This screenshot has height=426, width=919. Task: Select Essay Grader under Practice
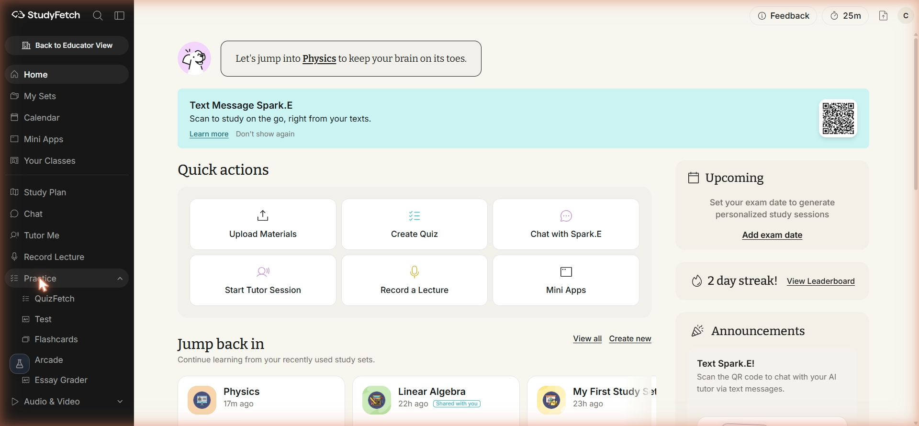coord(61,380)
